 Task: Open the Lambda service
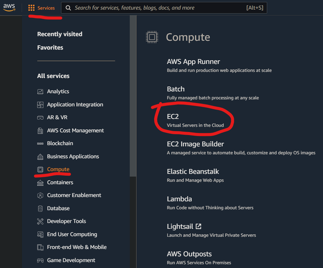(x=180, y=199)
